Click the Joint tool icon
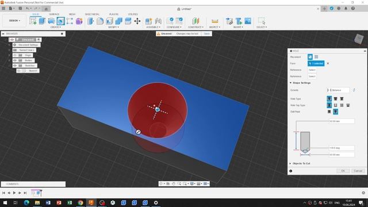This screenshot has height=207, width=368. (158, 21)
